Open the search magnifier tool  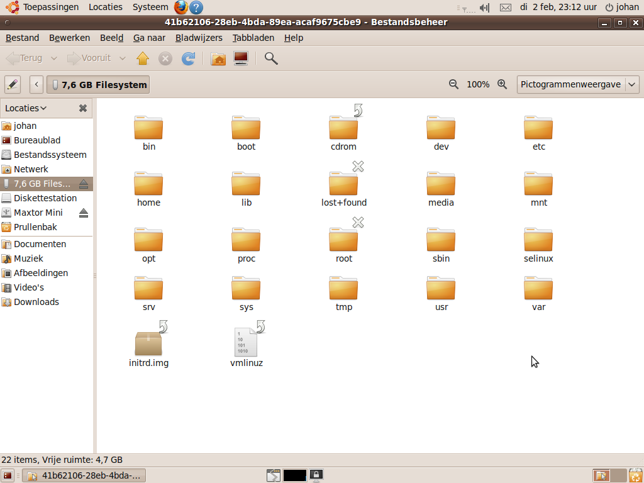click(x=271, y=58)
